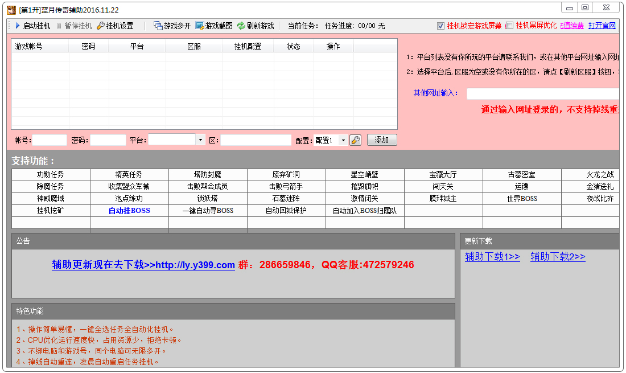Click the 刷新游戏 refresh icon

point(241,26)
